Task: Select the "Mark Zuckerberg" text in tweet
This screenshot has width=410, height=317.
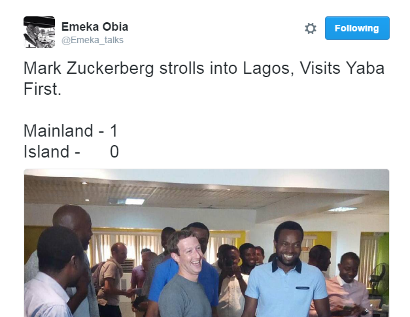Action: point(89,69)
